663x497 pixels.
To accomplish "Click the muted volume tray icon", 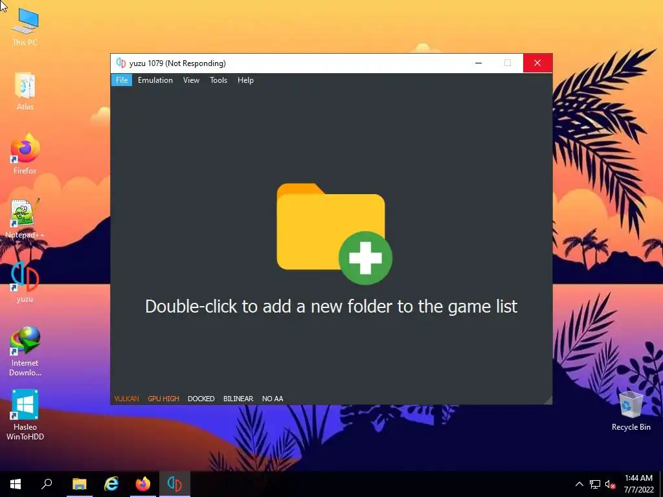I will click(x=610, y=484).
